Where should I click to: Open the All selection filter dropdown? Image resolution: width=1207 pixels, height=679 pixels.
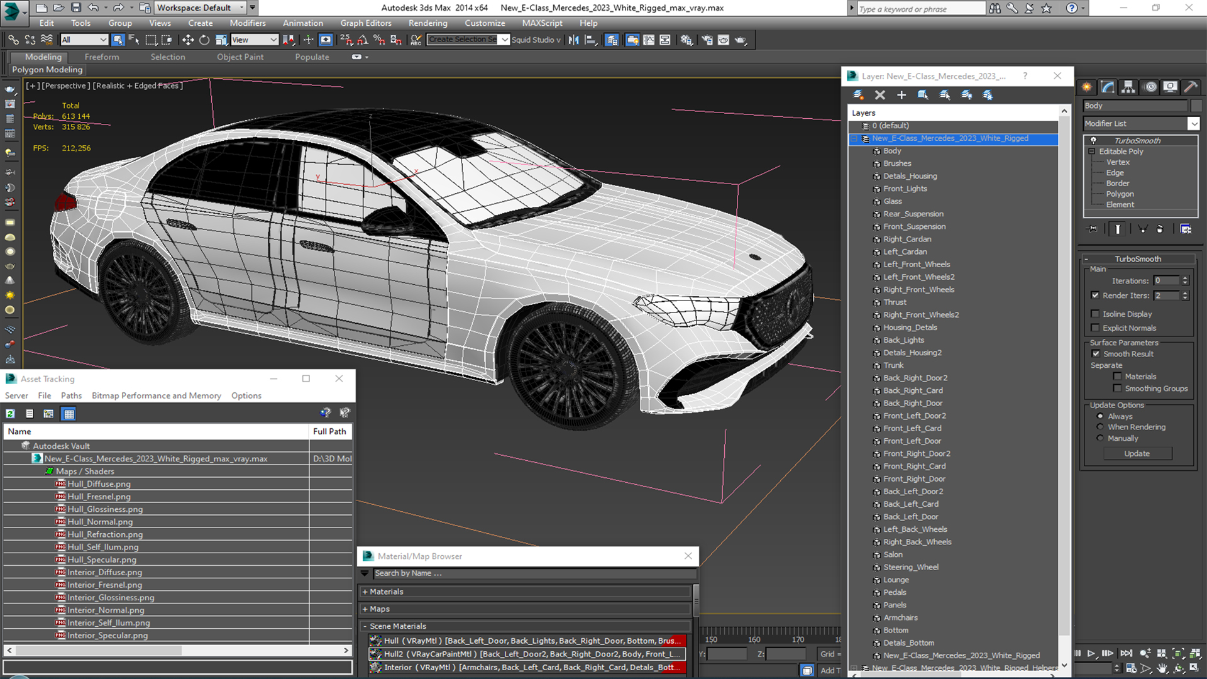[84, 40]
